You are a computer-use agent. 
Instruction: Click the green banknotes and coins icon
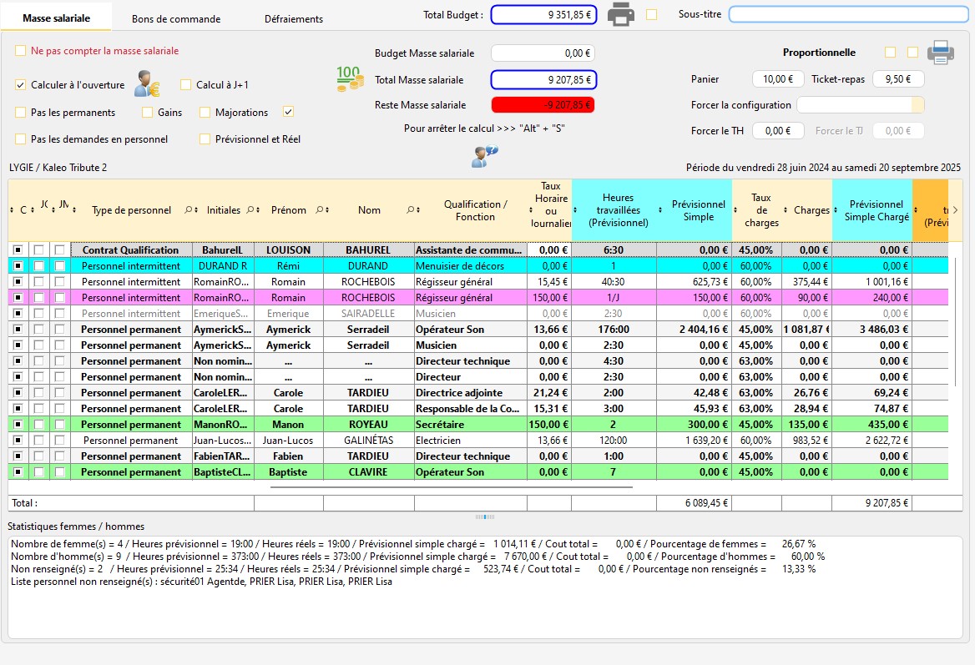349,79
